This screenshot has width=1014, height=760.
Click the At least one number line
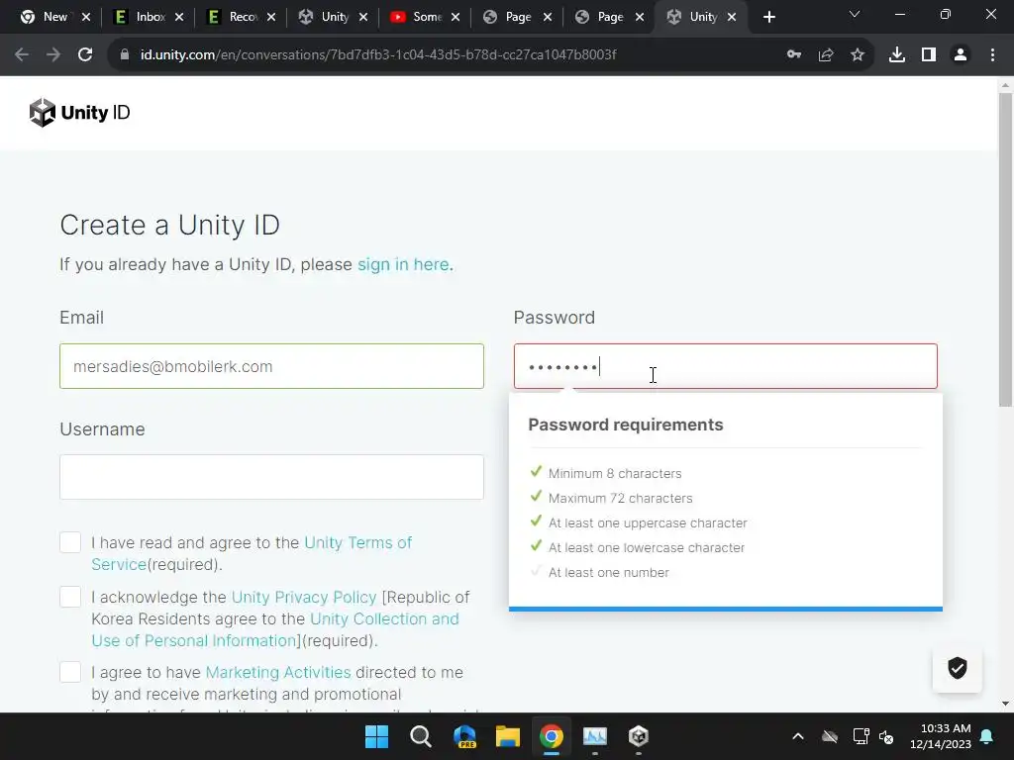coord(609,572)
